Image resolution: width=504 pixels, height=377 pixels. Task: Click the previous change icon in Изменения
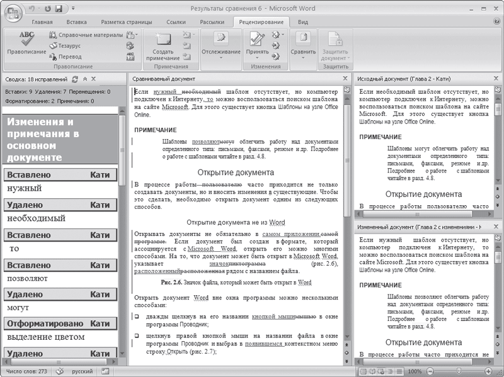[275, 45]
